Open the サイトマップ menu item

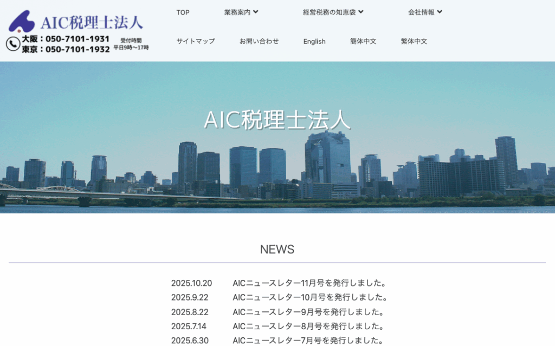(195, 41)
